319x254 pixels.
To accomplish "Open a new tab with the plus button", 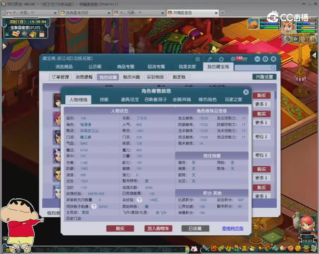I will coord(222,13).
